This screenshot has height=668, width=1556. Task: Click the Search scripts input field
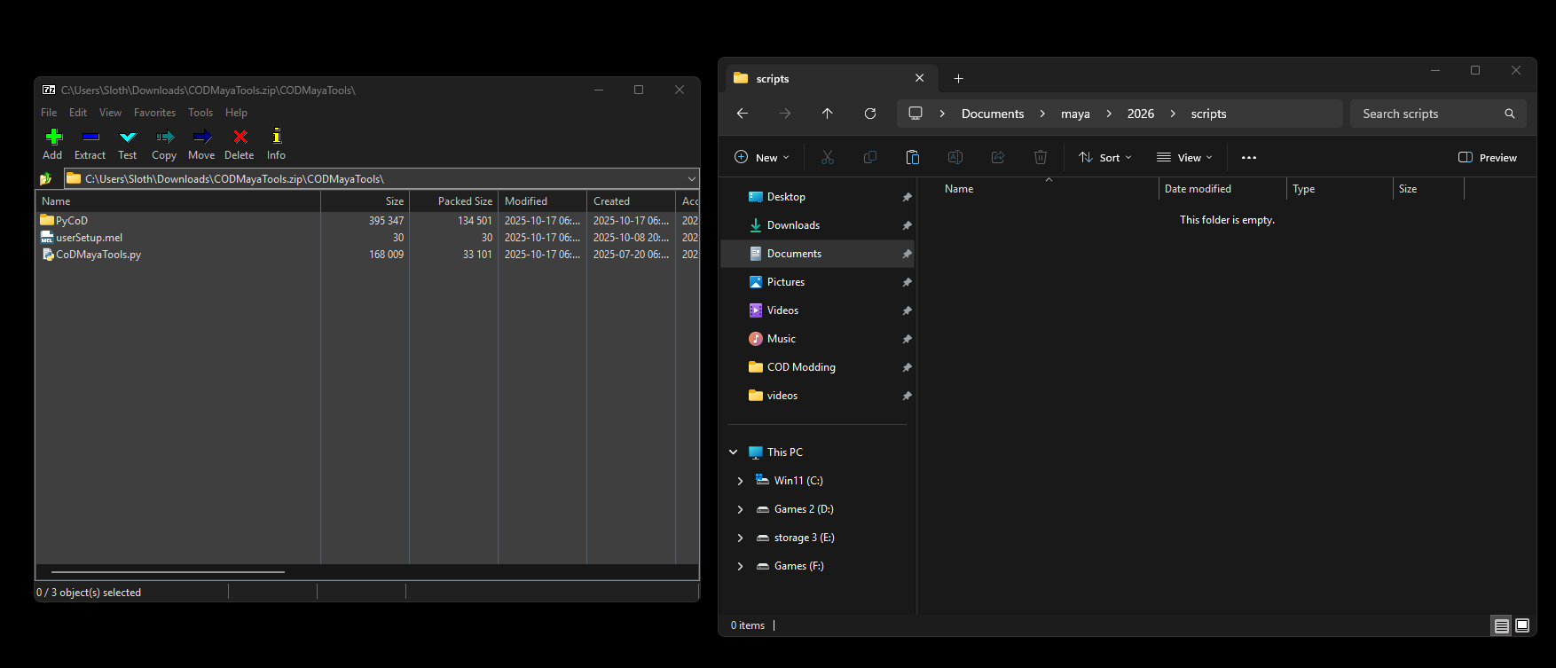1428,114
